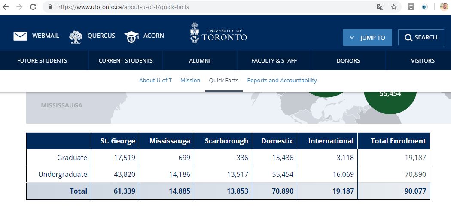Click the Webmail envelope icon
The width and height of the screenshot is (451, 212).
pyautogui.click(x=20, y=36)
